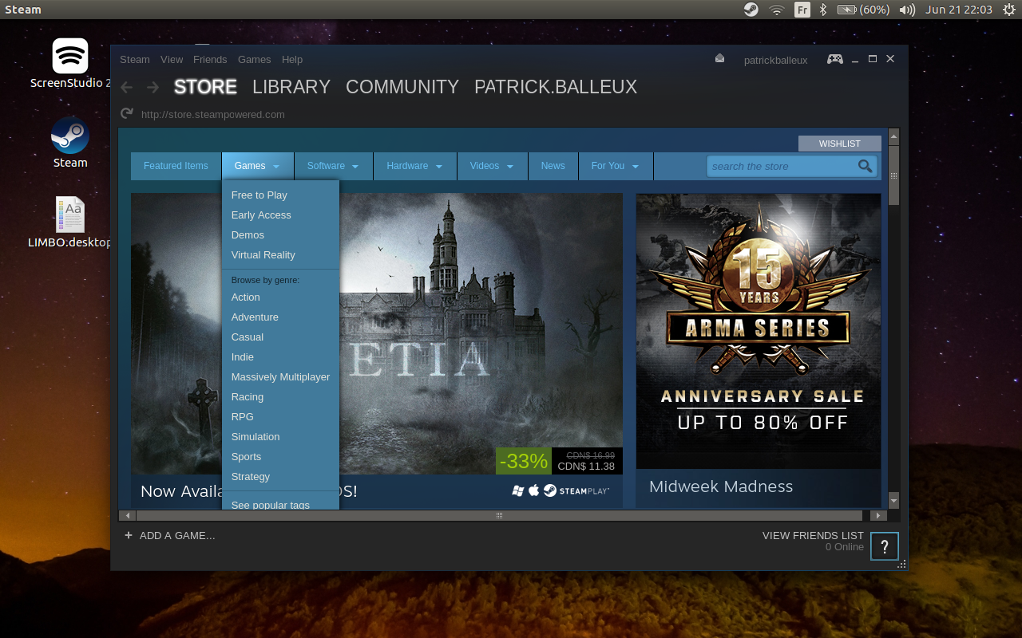The image size is (1022, 638).
Task: Expand the Videos store dropdown
Action: [492, 166]
